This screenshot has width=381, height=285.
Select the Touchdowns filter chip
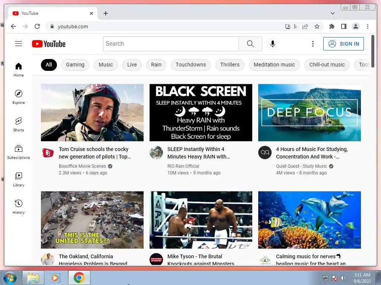point(191,65)
